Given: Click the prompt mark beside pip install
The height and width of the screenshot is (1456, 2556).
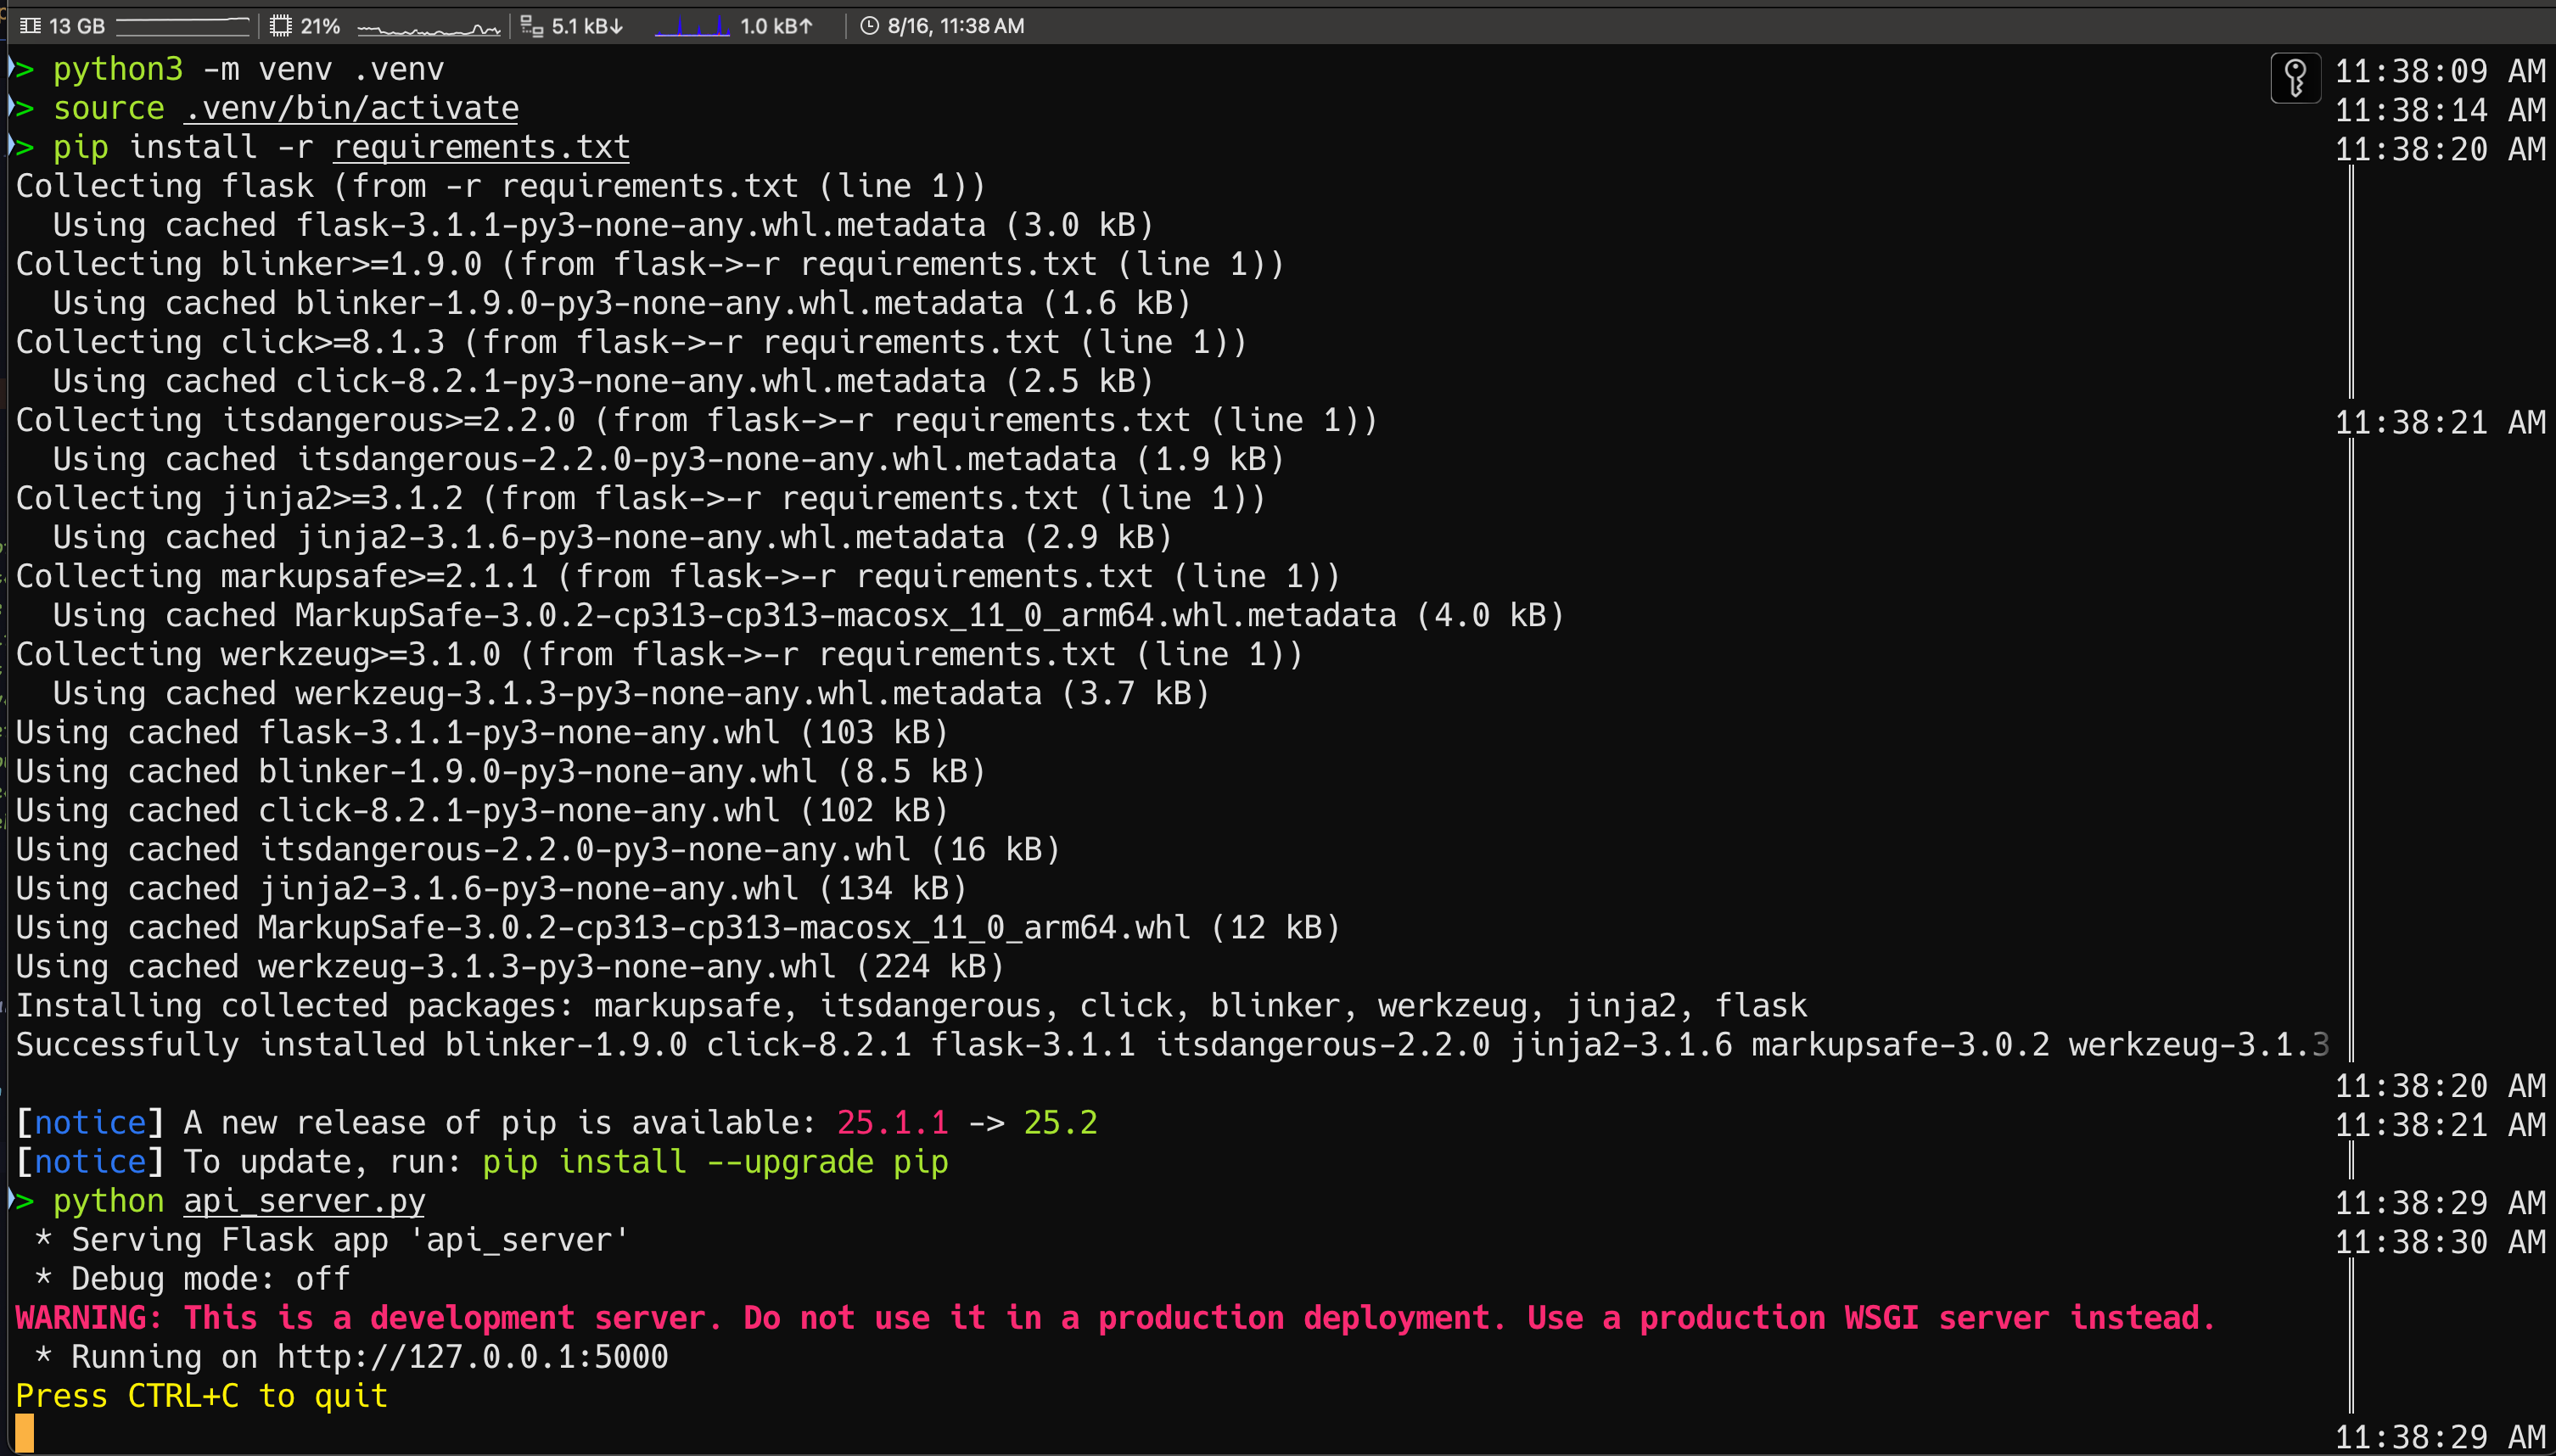Looking at the screenshot, I should (x=22, y=146).
